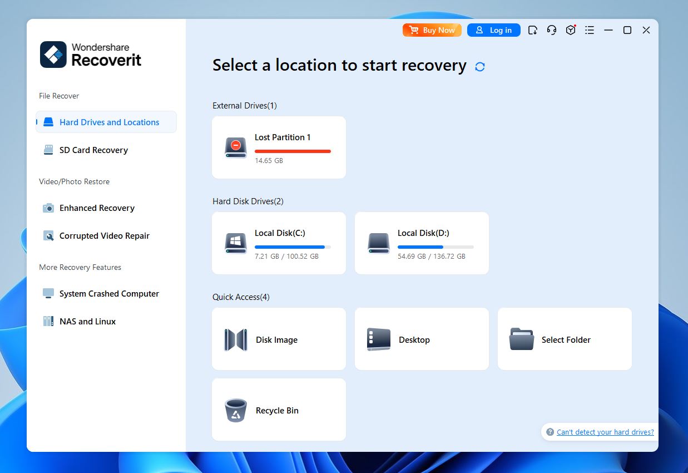The image size is (688, 473).
Task: Open the Can't detect your hard drives link
Action: (x=605, y=432)
